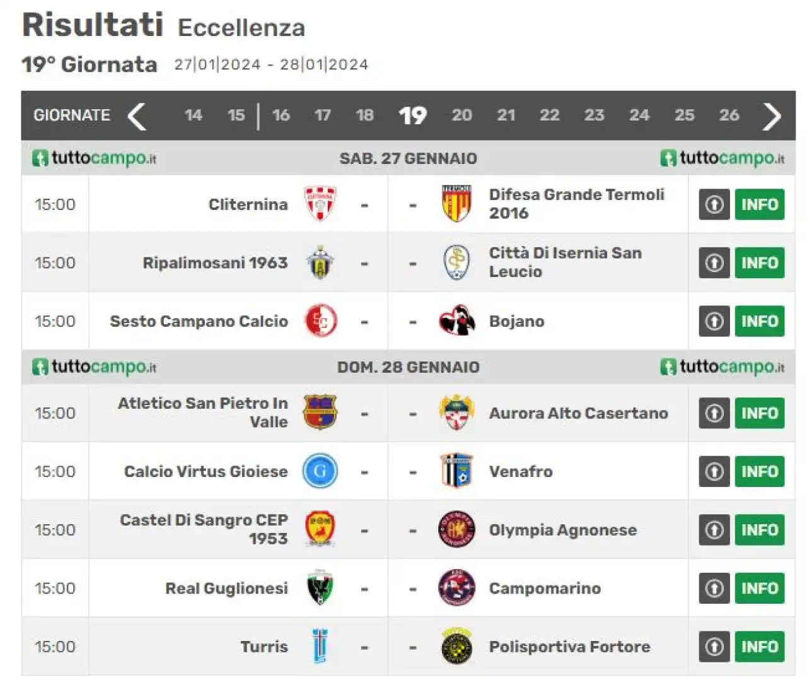The width and height of the screenshot is (807, 687).
Task: Open the Aurora Alto Casertano team link
Action: click(578, 413)
